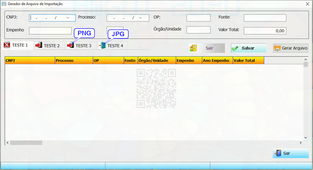Image resolution: width=313 pixels, height=170 pixels.
Task: Click the Empenho column header
Action: [189, 61]
